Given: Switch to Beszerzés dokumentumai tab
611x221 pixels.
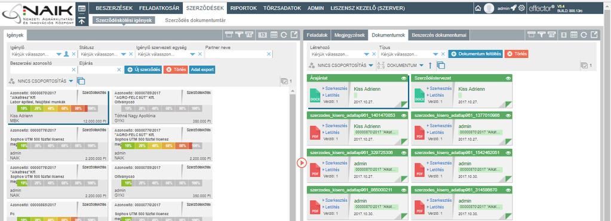Looking at the screenshot, I should point(439,35).
